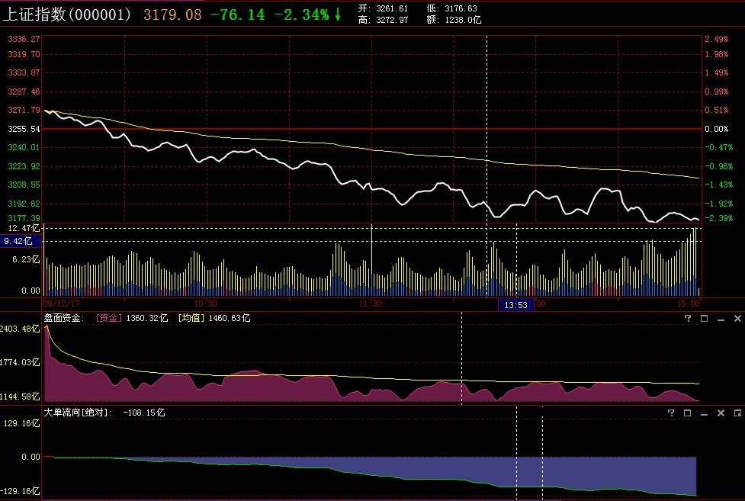Click the 3192.62 price axis label
This screenshot has width=745, height=501.
click(x=24, y=204)
